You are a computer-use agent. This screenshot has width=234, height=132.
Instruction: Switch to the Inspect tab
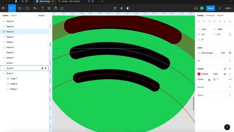220,15
